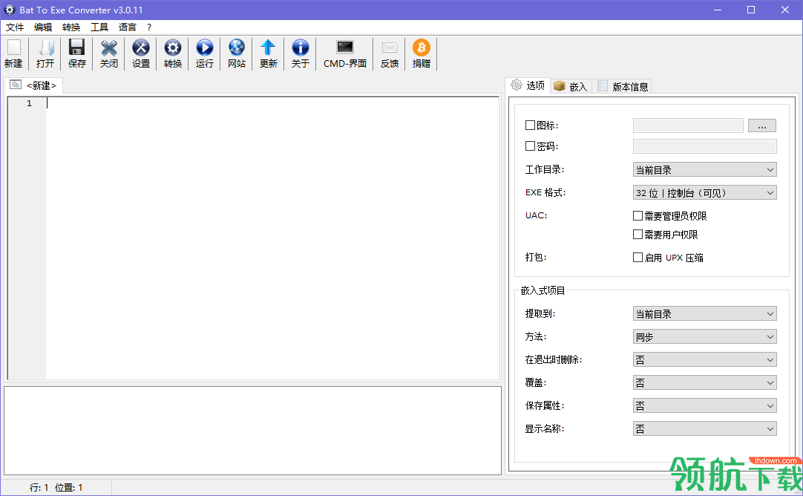
Task: Maximize the Bat To Exe Converter window
Action: [751, 10]
